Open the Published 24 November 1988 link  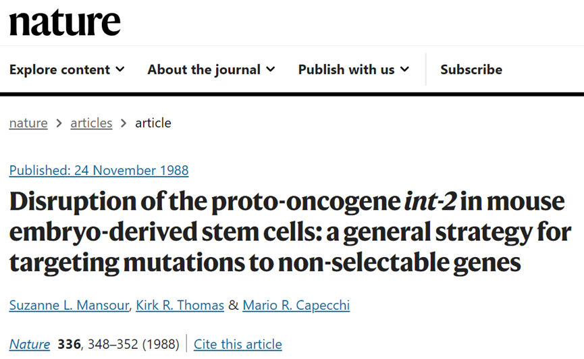coord(99,171)
